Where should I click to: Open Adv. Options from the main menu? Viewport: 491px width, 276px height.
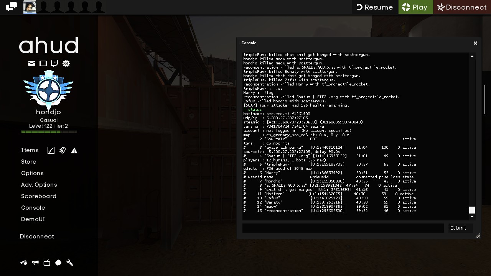[39, 185]
